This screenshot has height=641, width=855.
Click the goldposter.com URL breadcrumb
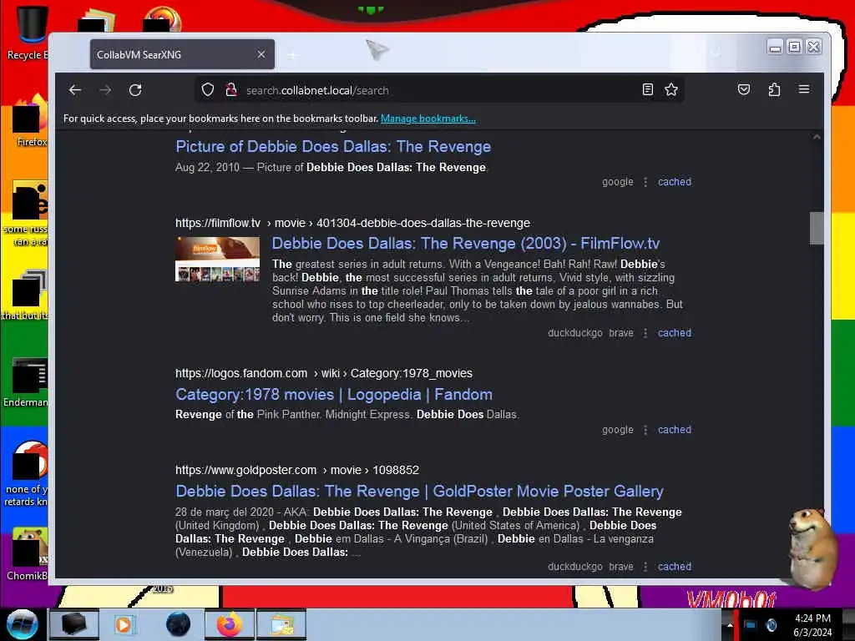coord(297,470)
